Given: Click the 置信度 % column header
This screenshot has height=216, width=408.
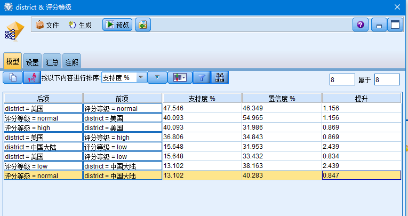Looking at the screenshot, I should point(281,98).
